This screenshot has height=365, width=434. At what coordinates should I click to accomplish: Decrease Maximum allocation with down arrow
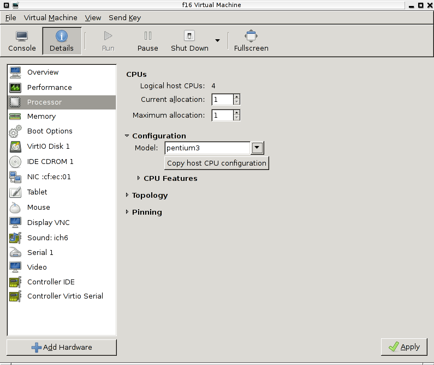[236, 118]
